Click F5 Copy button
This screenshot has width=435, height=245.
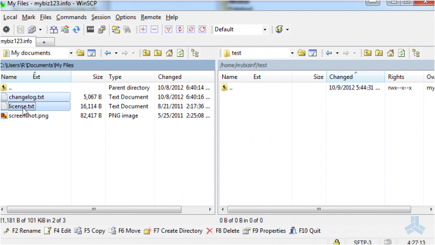point(90,231)
